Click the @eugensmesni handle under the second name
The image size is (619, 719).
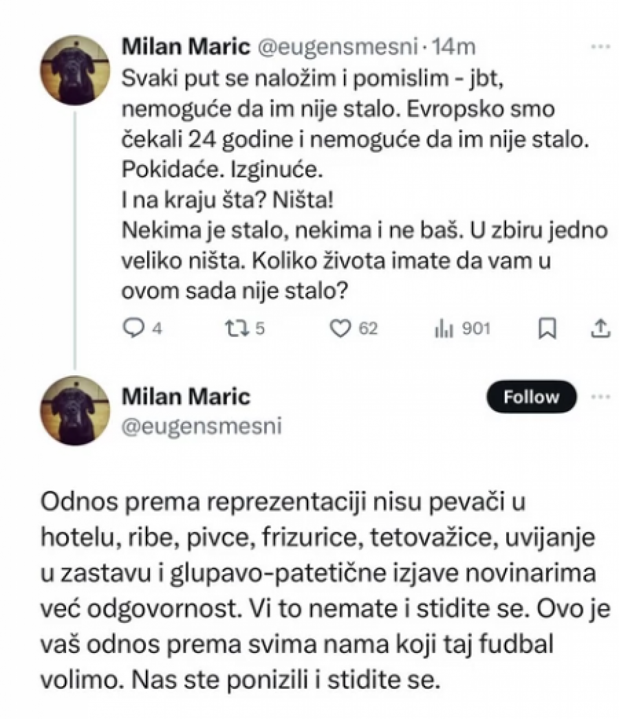(x=202, y=426)
